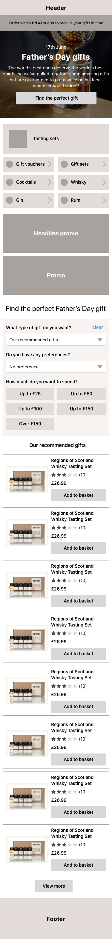Click the Whisky category circle icon
The image size is (112, 939).
(64, 182)
